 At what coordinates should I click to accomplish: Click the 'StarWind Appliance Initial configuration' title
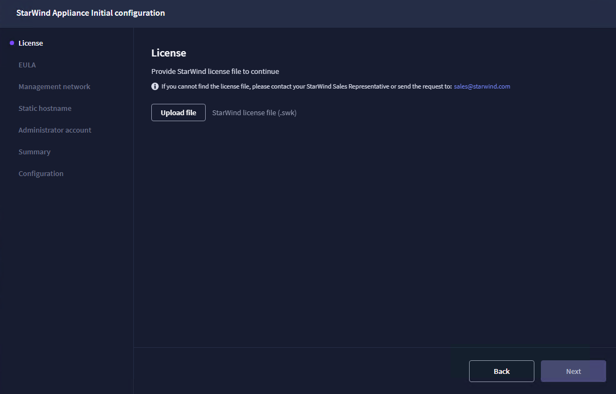point(91,13)
